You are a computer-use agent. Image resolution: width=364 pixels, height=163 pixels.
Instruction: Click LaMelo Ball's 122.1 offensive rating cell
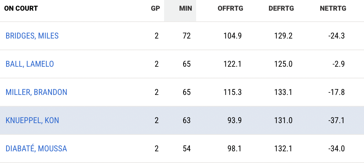click(233, 64)
